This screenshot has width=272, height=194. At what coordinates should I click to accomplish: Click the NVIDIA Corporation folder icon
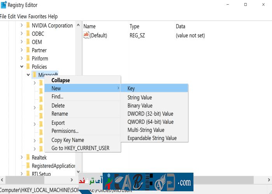pos(28,26)
